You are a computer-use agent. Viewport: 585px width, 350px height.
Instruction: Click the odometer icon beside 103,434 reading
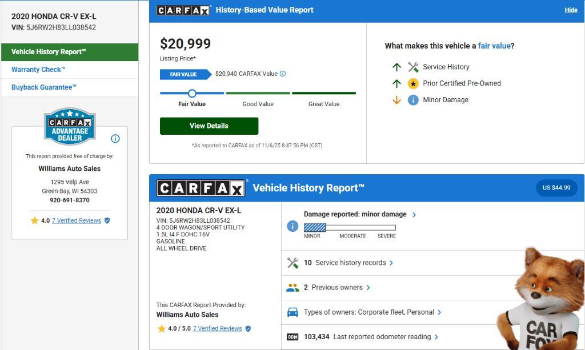point(292,337)
